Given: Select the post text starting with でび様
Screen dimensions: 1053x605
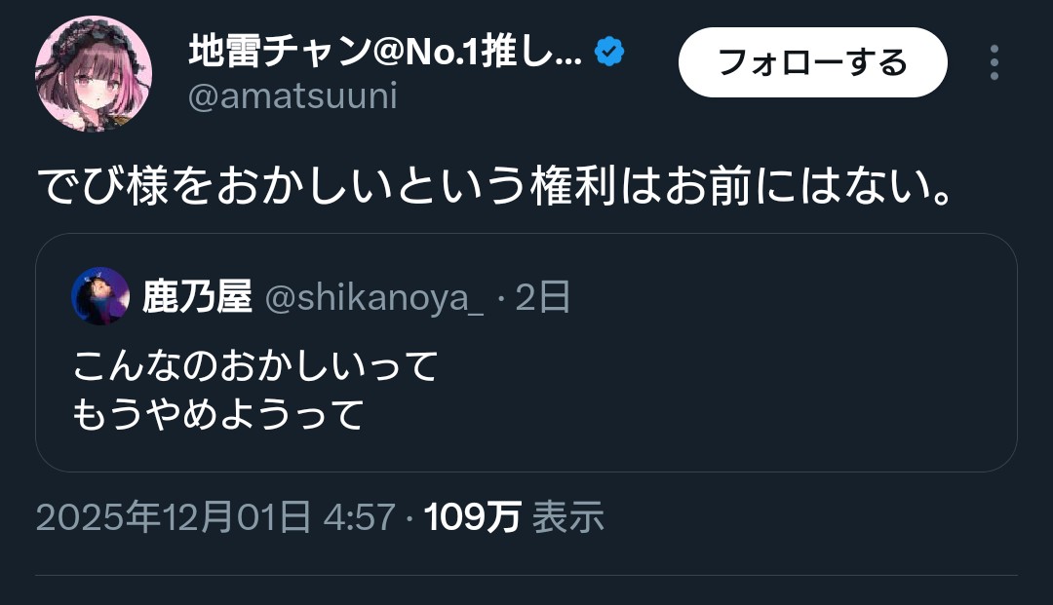Looking at the screenshot, I should coord(496,185).
